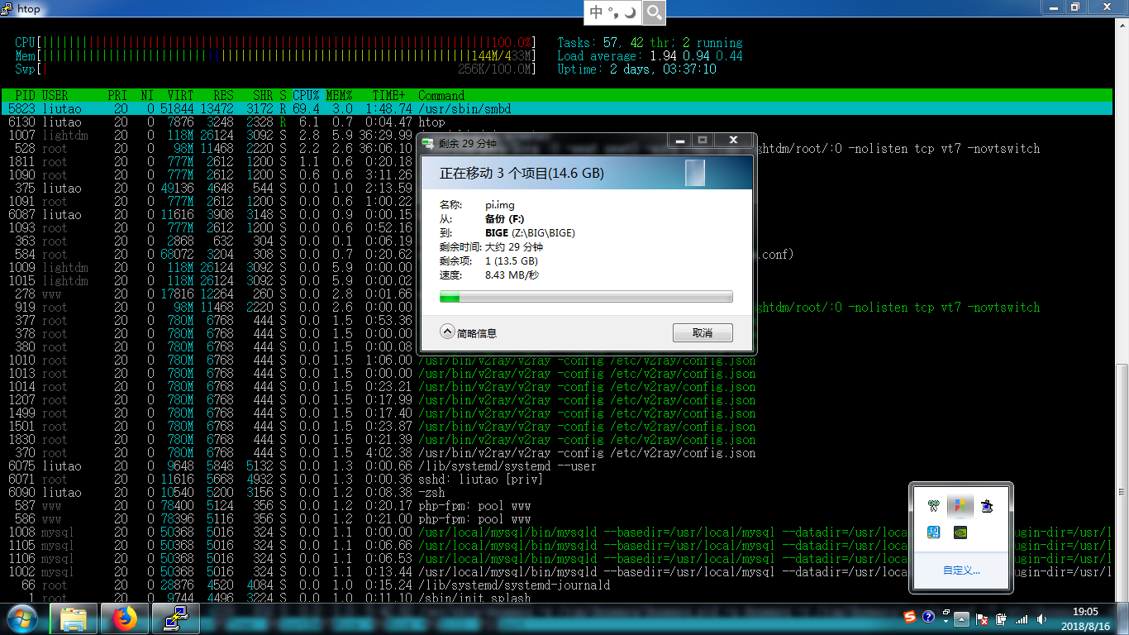This screenshot has width=1129, height=635.
Task: Collapse the hidden tray icons arrow
Action: [961, 618]
